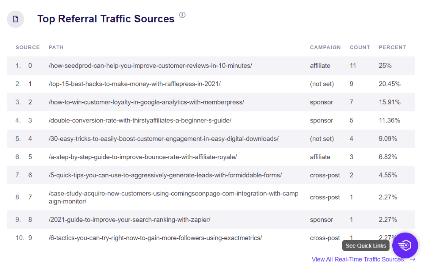Screen dimensions: 423x266
Task: Click the SOURCE column header
Action: pos(28,47)
